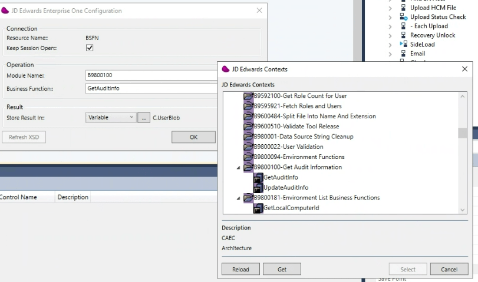Expand Upload Status Check tree item
478x282 pixels.
coord(390,17)
